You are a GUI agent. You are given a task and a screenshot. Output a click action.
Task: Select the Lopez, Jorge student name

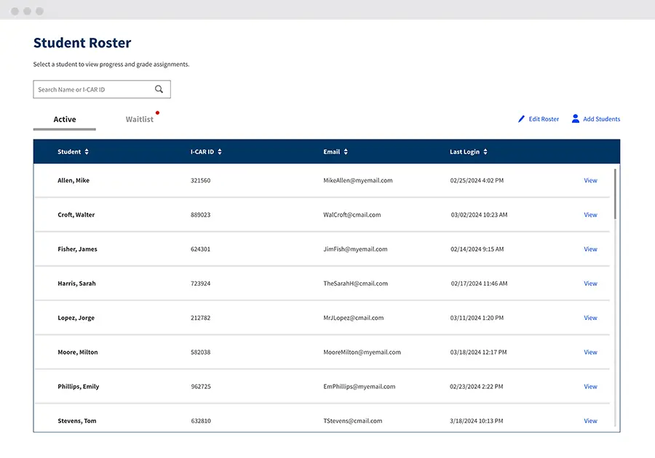coord(76,318)
